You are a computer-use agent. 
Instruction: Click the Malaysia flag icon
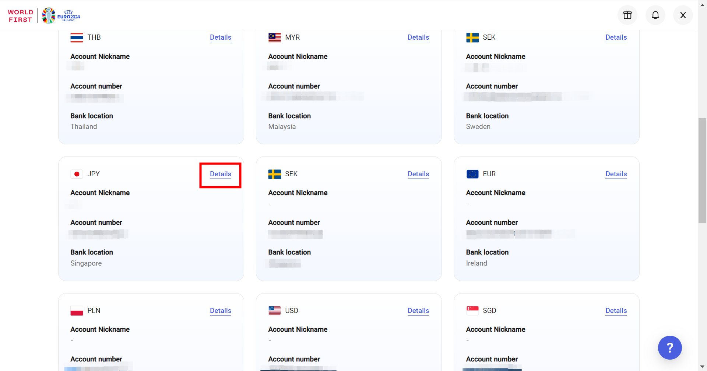(274, 37)
